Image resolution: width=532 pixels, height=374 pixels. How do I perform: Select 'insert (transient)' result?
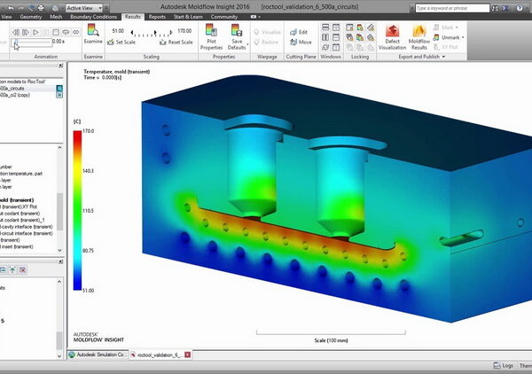17,246
